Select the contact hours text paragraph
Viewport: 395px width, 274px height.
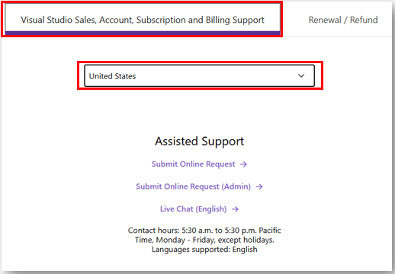(204, 240)
